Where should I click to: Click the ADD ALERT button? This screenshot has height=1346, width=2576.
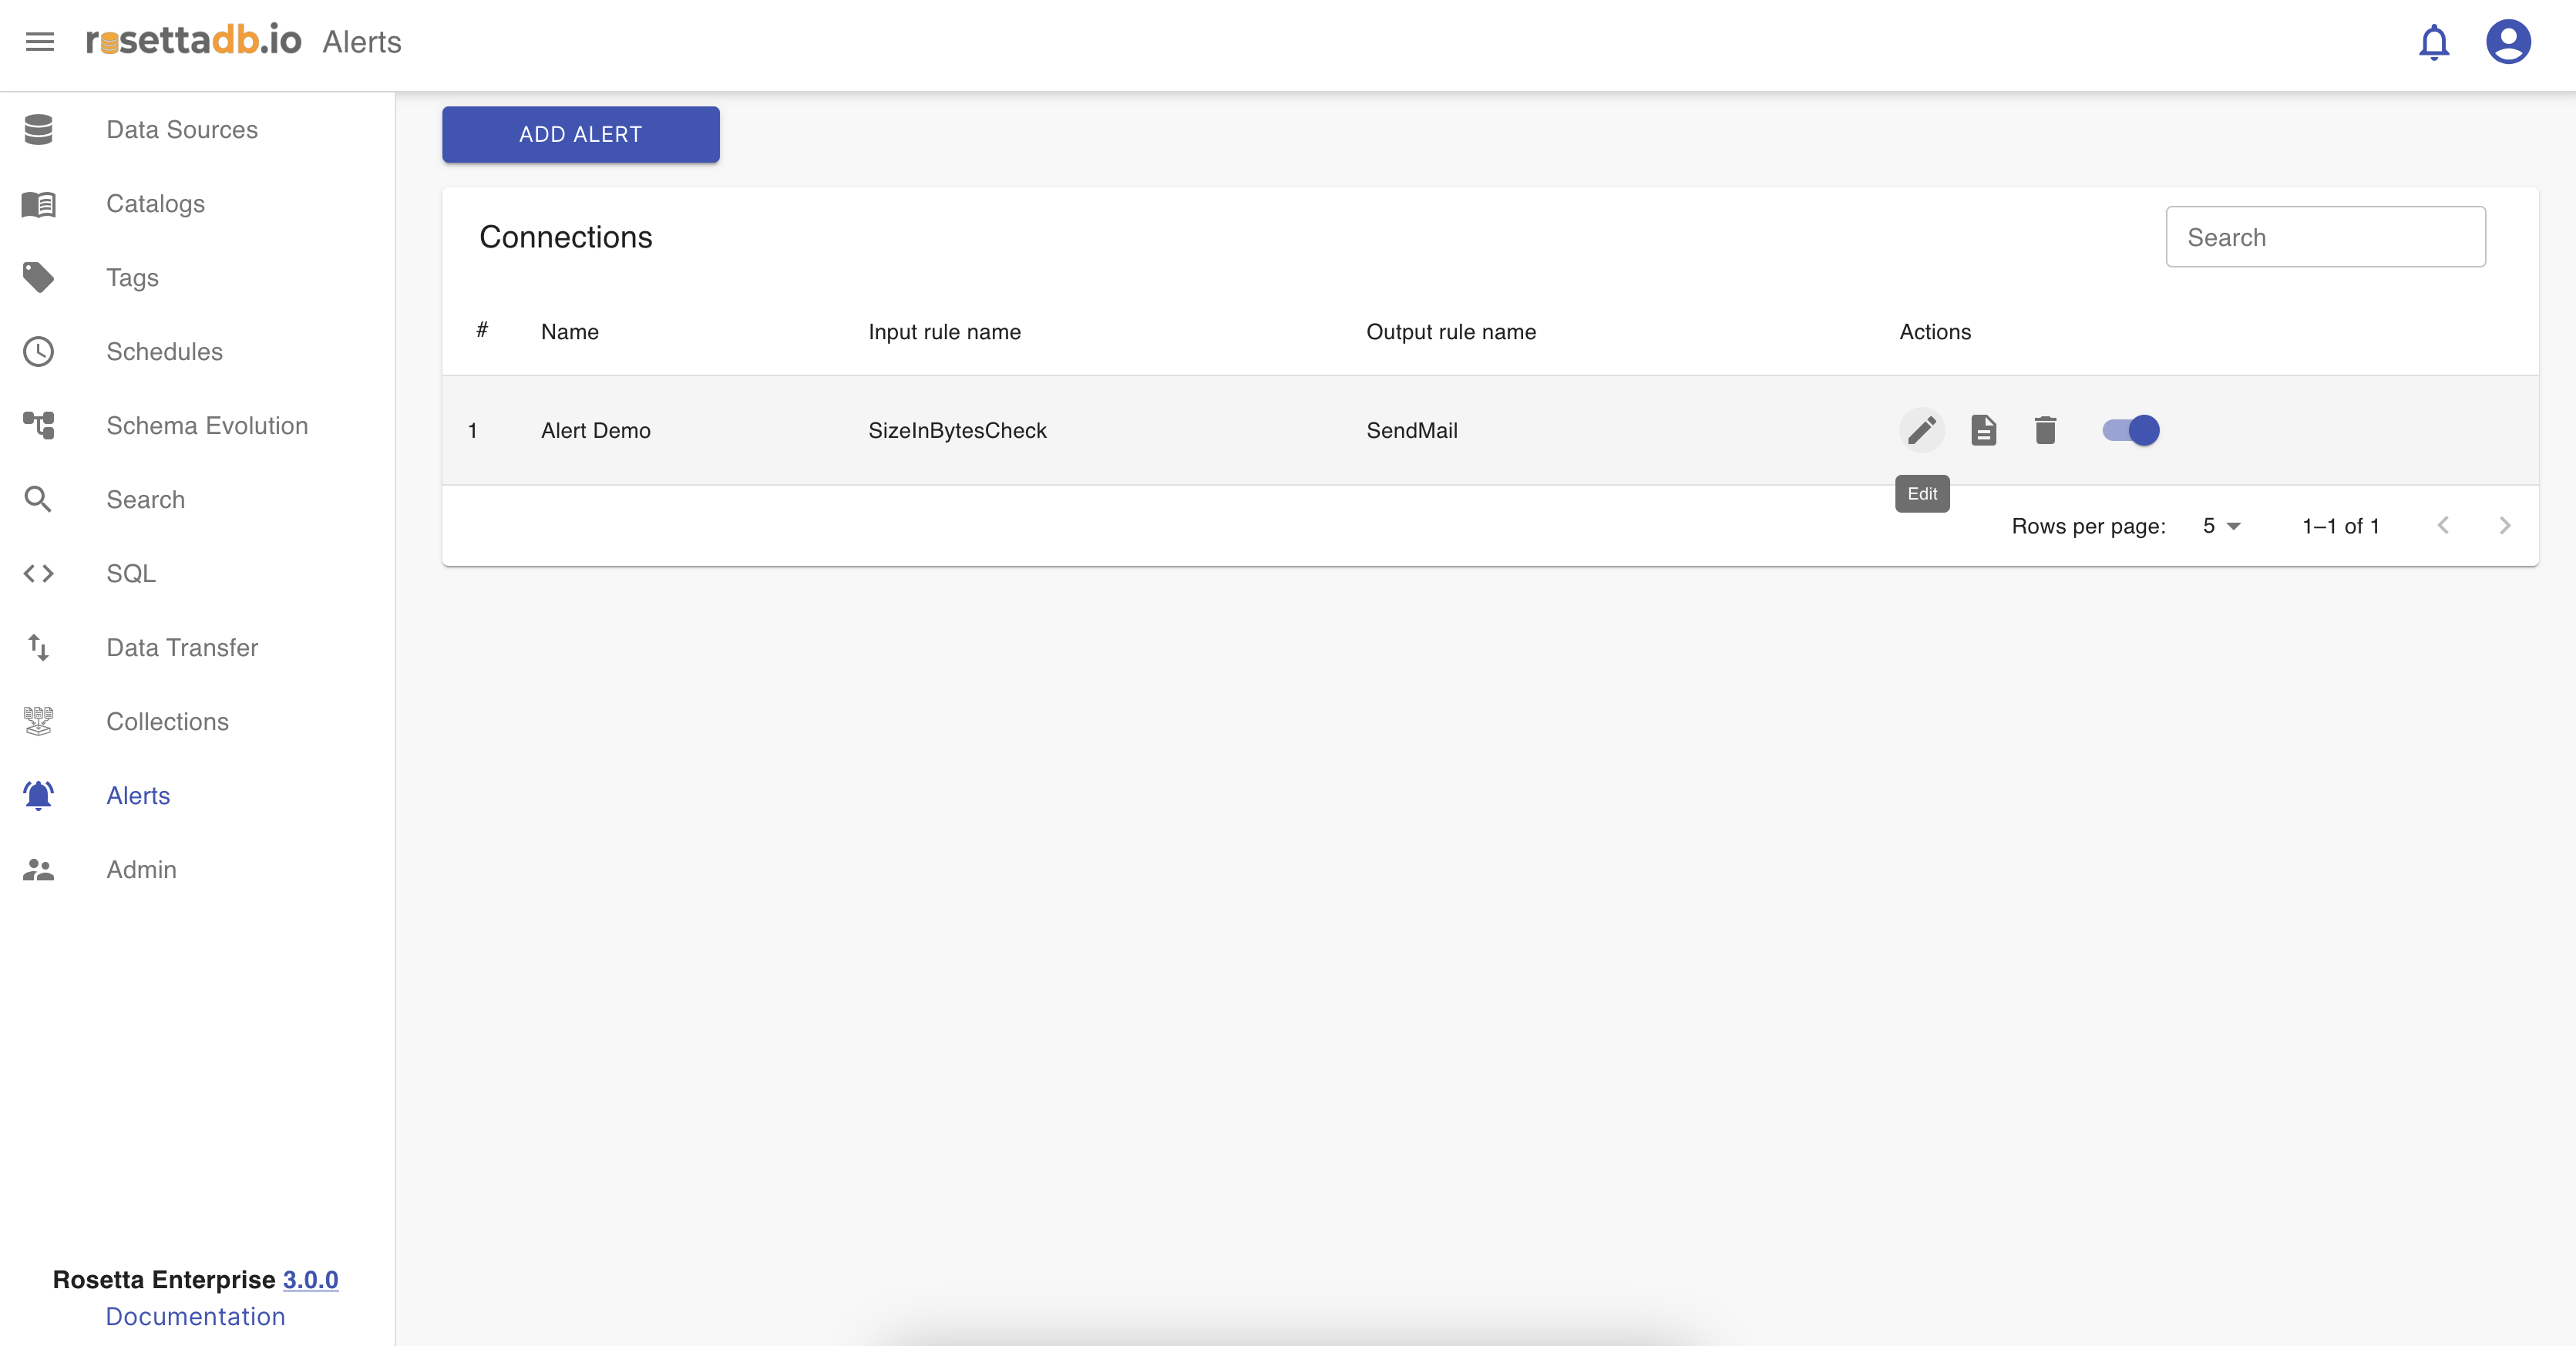click(580, 134)
